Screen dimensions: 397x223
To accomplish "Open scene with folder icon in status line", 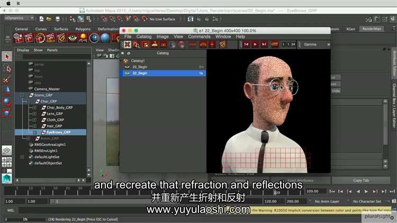I will [49, 19].
